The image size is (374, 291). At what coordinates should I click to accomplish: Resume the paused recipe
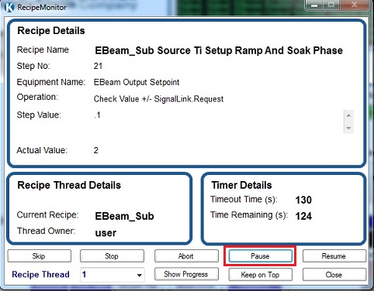pos(334,256)
